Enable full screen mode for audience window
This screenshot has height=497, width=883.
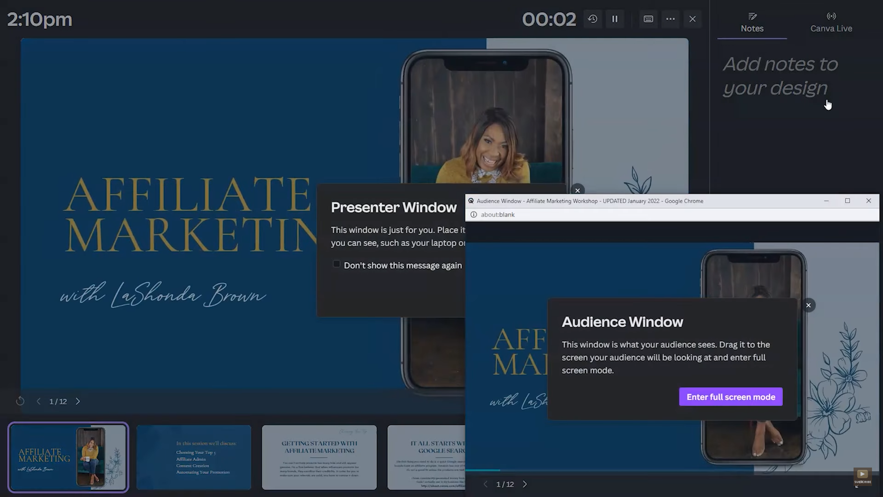[731, 397]
